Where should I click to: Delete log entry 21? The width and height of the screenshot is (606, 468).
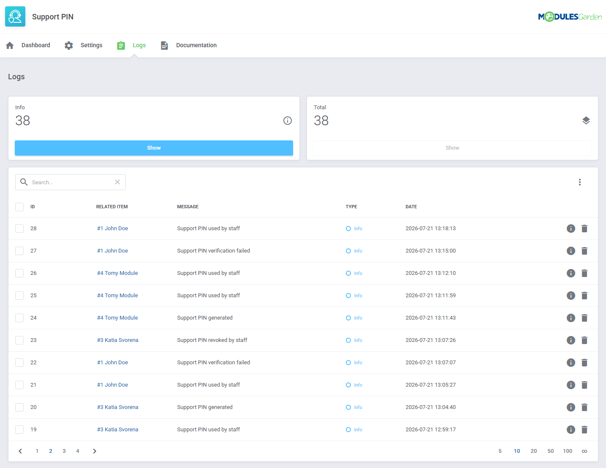click(x=584, y=385)
